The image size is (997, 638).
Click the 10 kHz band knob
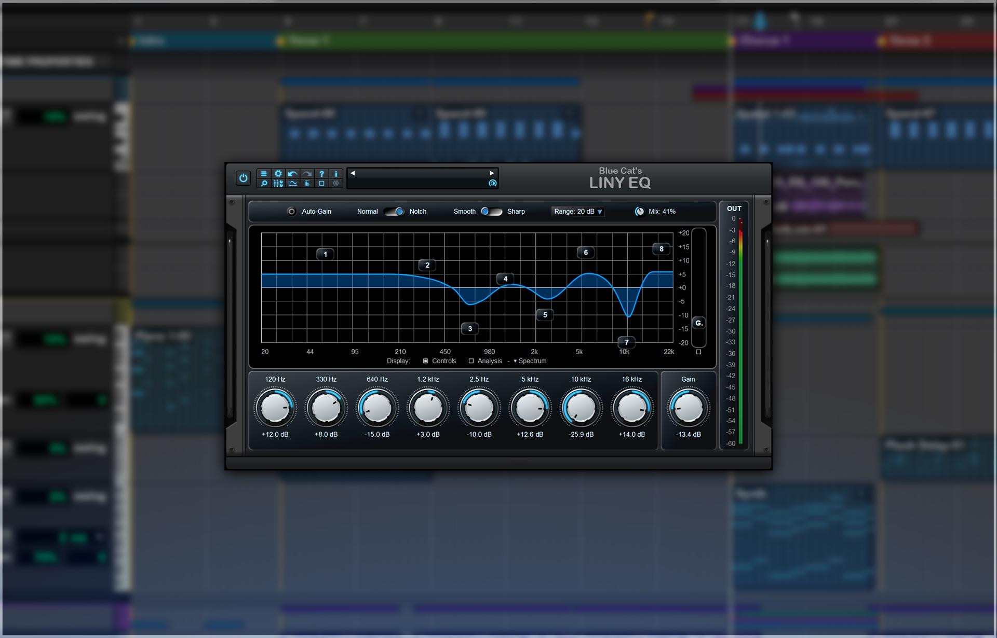tap(581, 408)
